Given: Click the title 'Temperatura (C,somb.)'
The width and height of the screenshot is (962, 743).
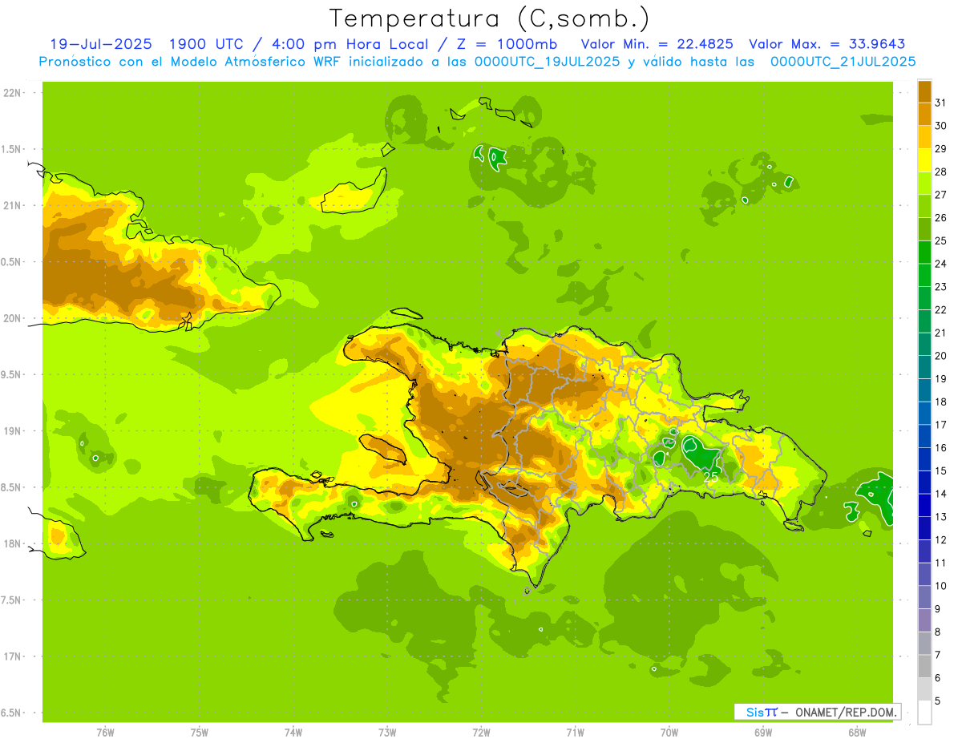Looking at the screenshot, I should pyautogui.click(x=490, y=18).
